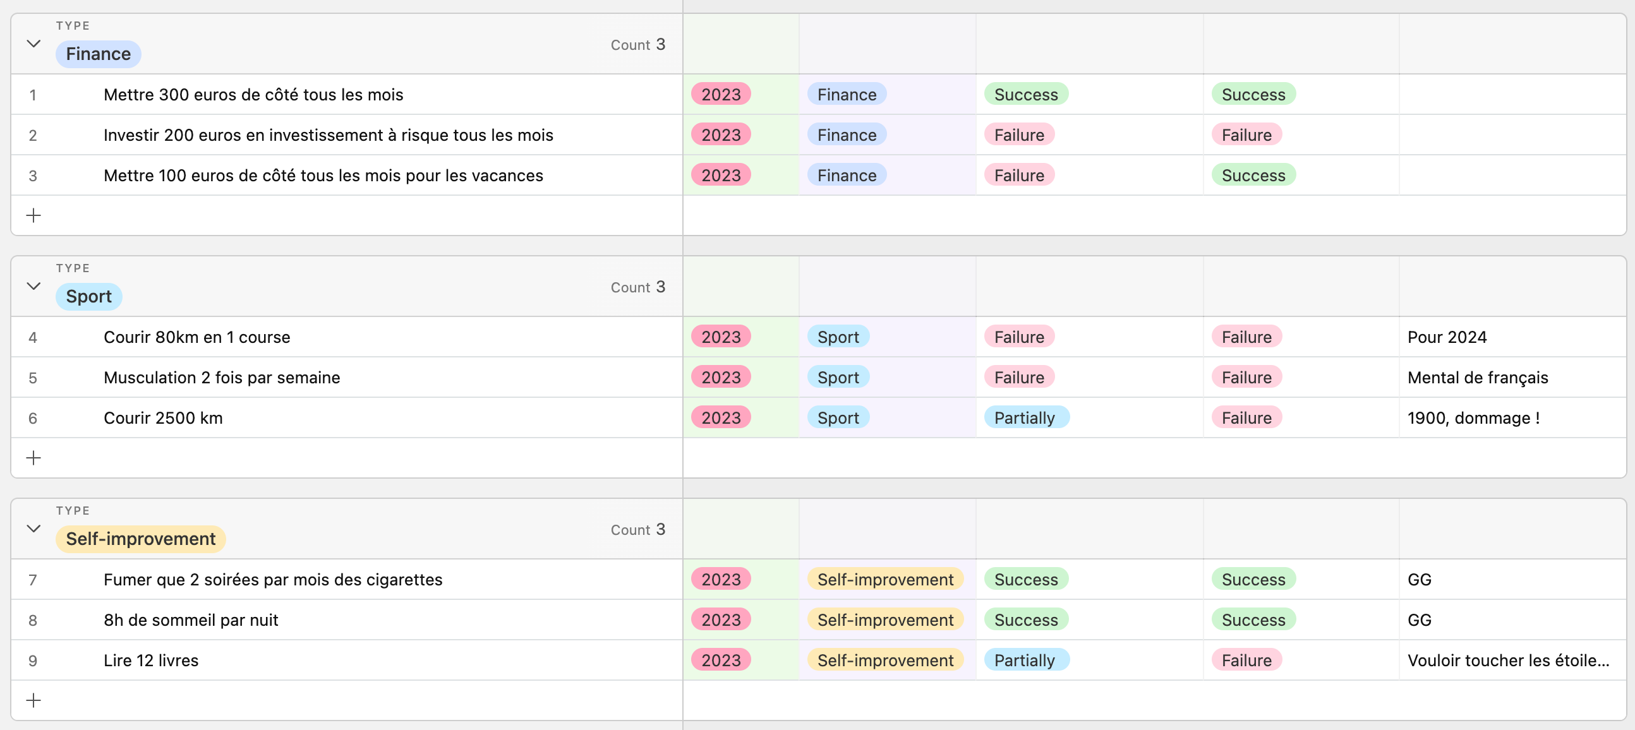Click Partially status for Courir 2500 km

coord(1025,418)
